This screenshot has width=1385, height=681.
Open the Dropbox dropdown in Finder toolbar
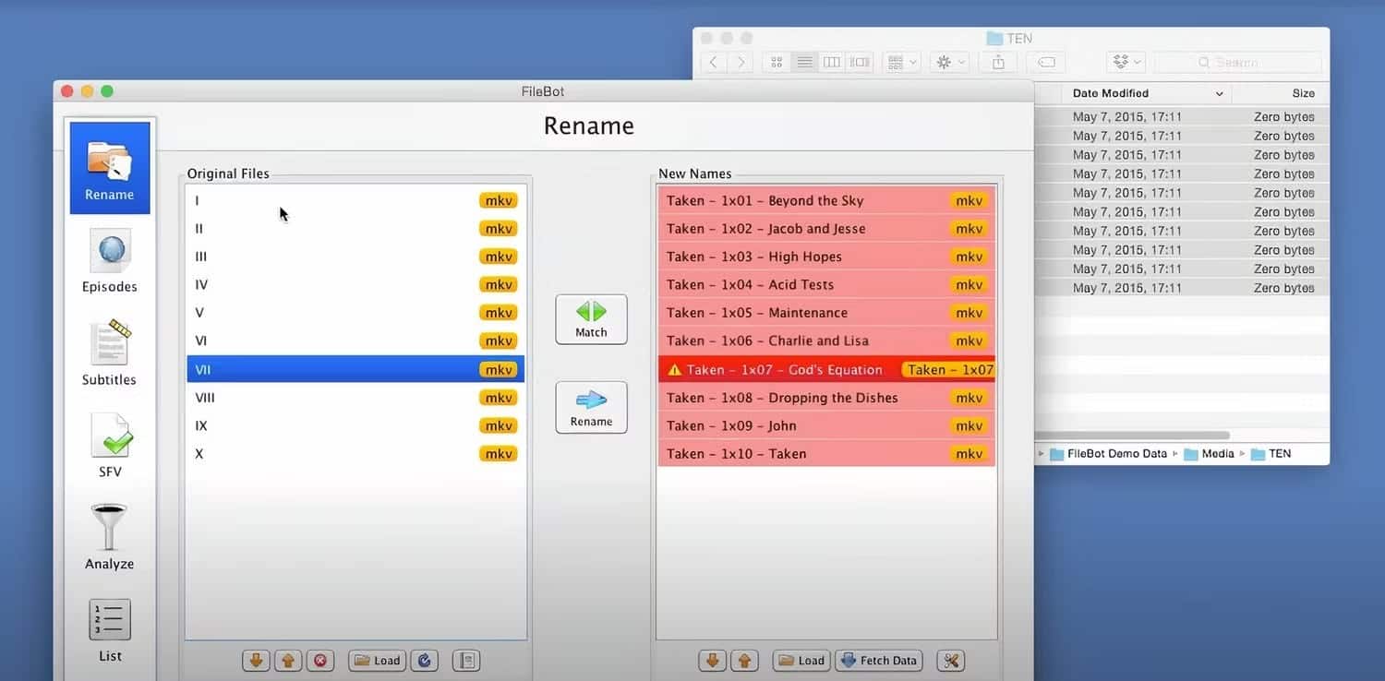(x=1127, y=63)
